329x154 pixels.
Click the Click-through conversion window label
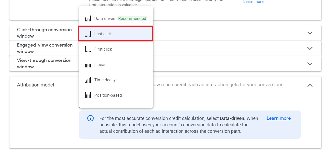pos(44,33)
